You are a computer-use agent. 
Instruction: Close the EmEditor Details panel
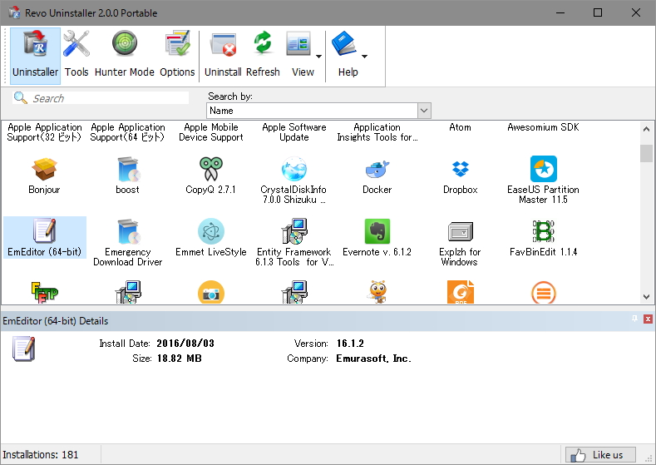click(648, 319)
